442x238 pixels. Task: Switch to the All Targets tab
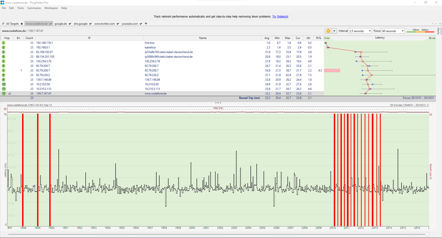12,23
